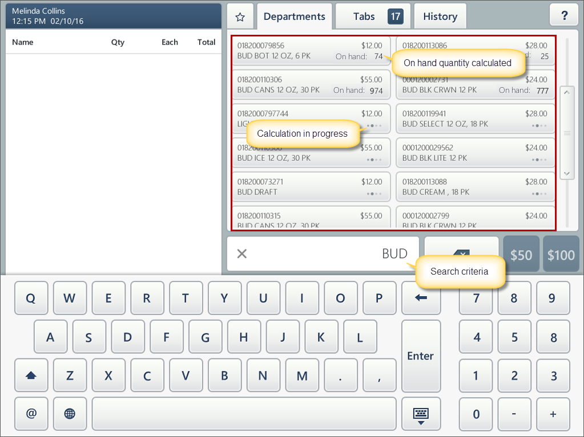This screenshot has width=584, height=437.
Task: Click the item list scroll down arrow
Action: tap(566, 174)
